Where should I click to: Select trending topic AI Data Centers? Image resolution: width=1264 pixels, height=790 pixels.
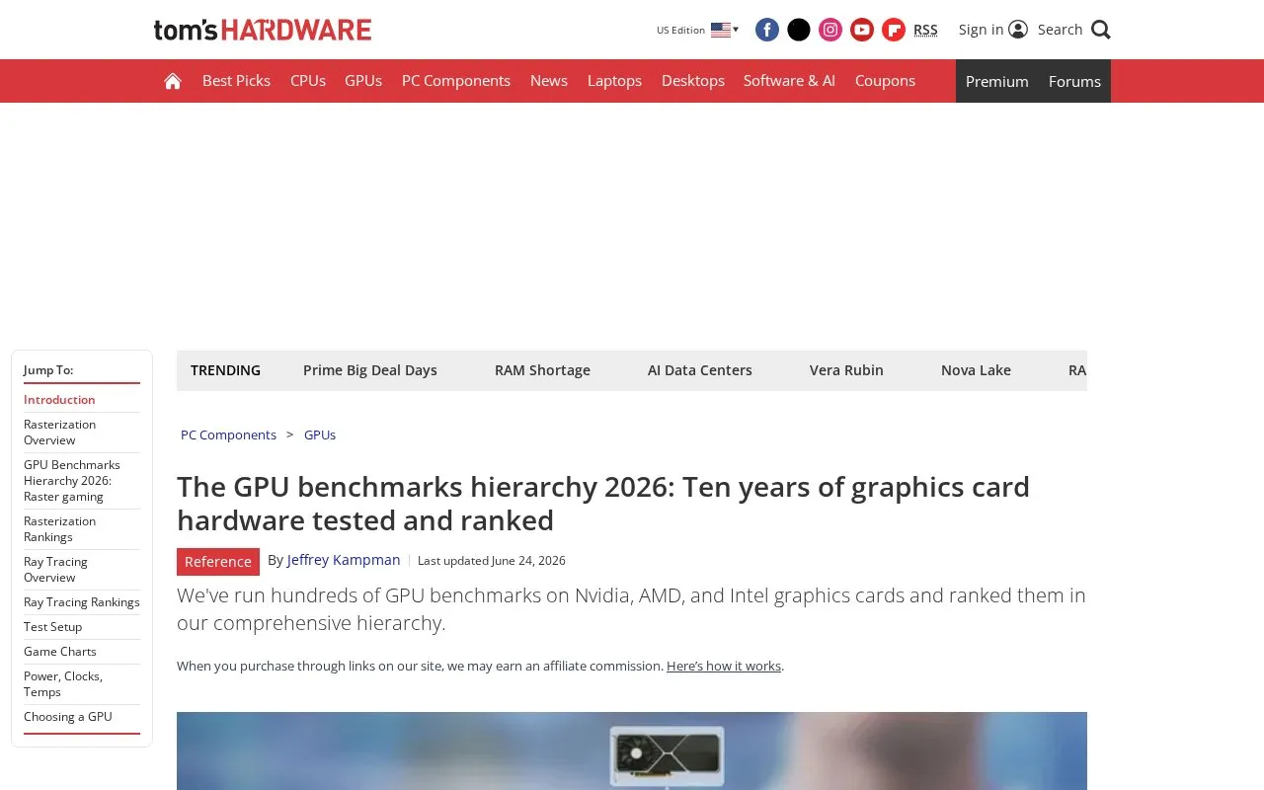pos(700,370)
